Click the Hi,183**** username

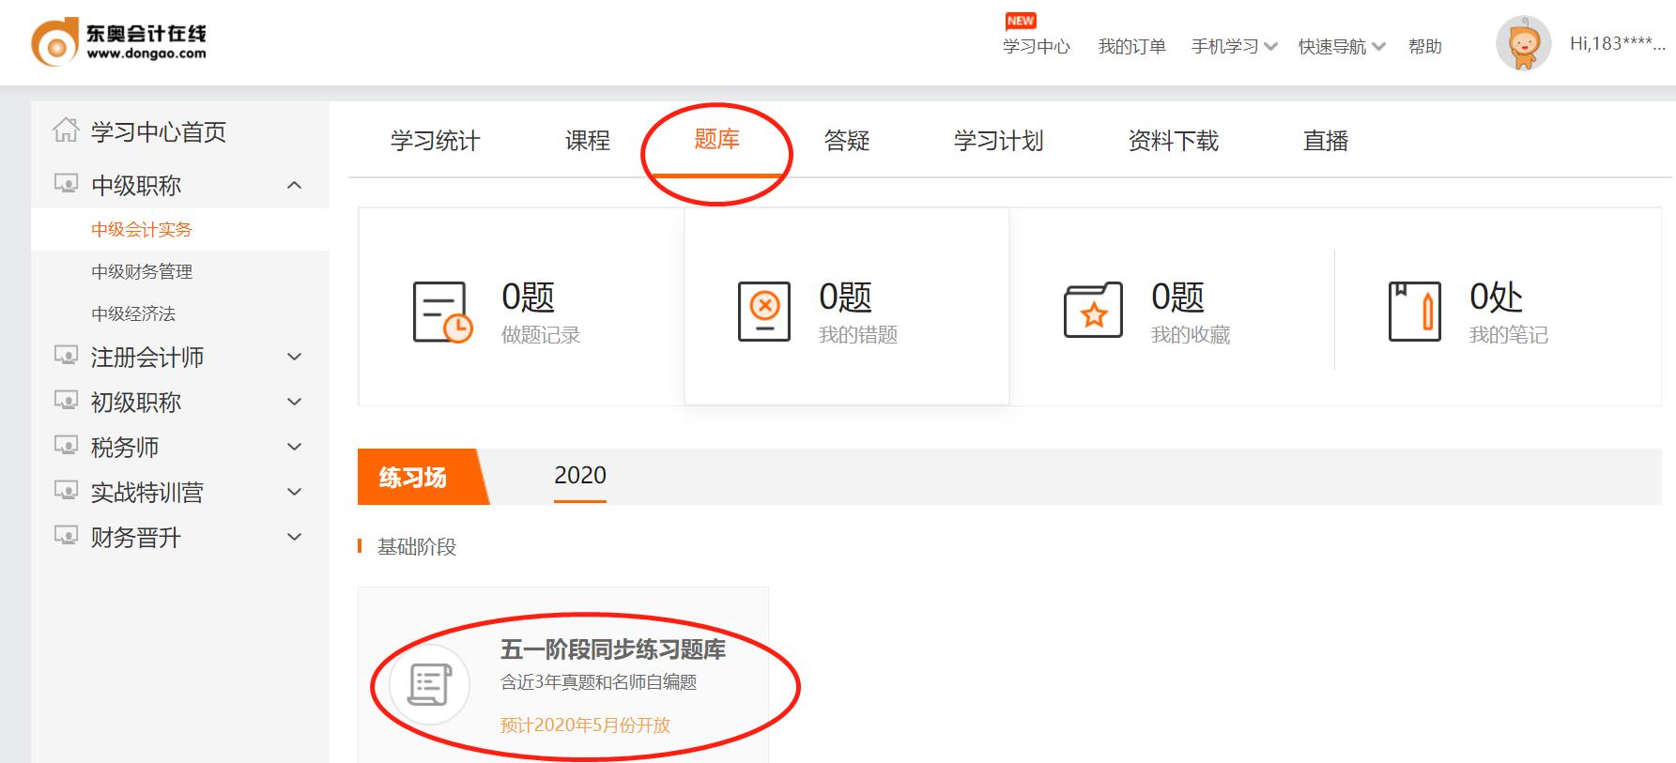(1617, 43)
